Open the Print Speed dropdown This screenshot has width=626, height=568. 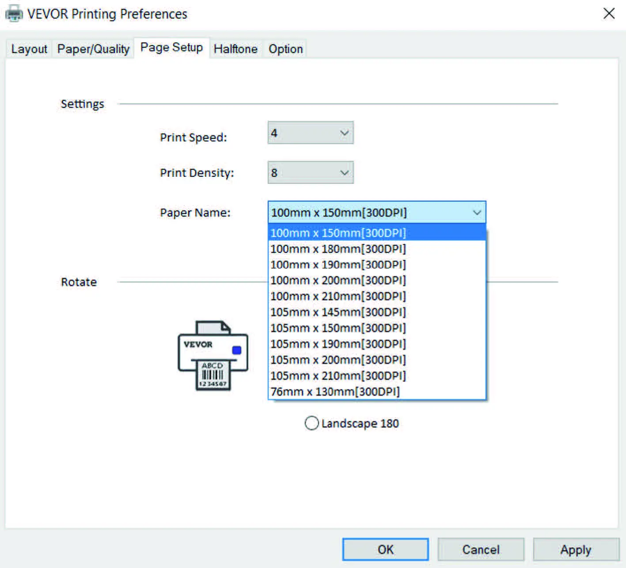click(x=311, y=133)
